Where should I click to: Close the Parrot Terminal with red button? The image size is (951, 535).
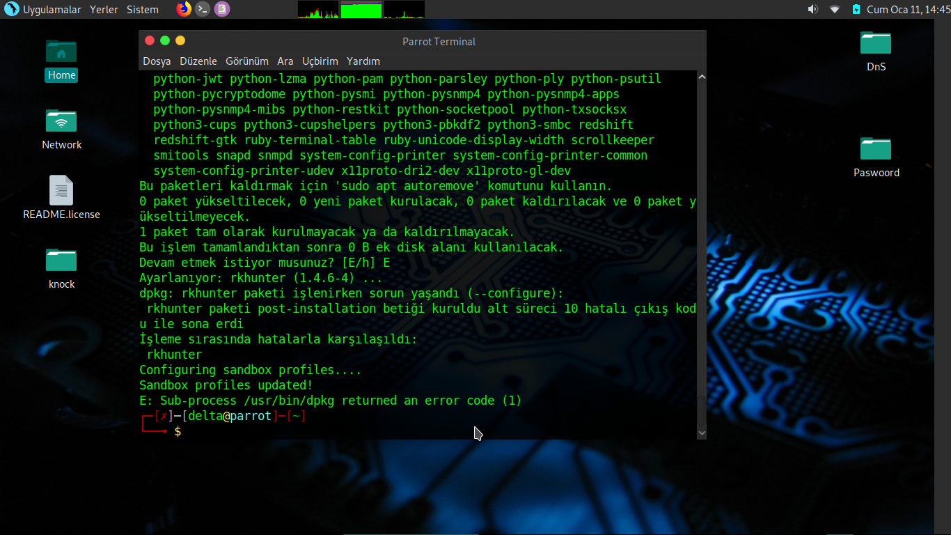150,40
